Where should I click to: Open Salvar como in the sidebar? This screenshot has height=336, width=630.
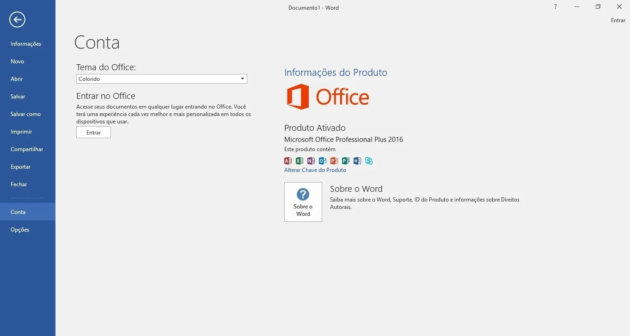(x=28, y=114)
